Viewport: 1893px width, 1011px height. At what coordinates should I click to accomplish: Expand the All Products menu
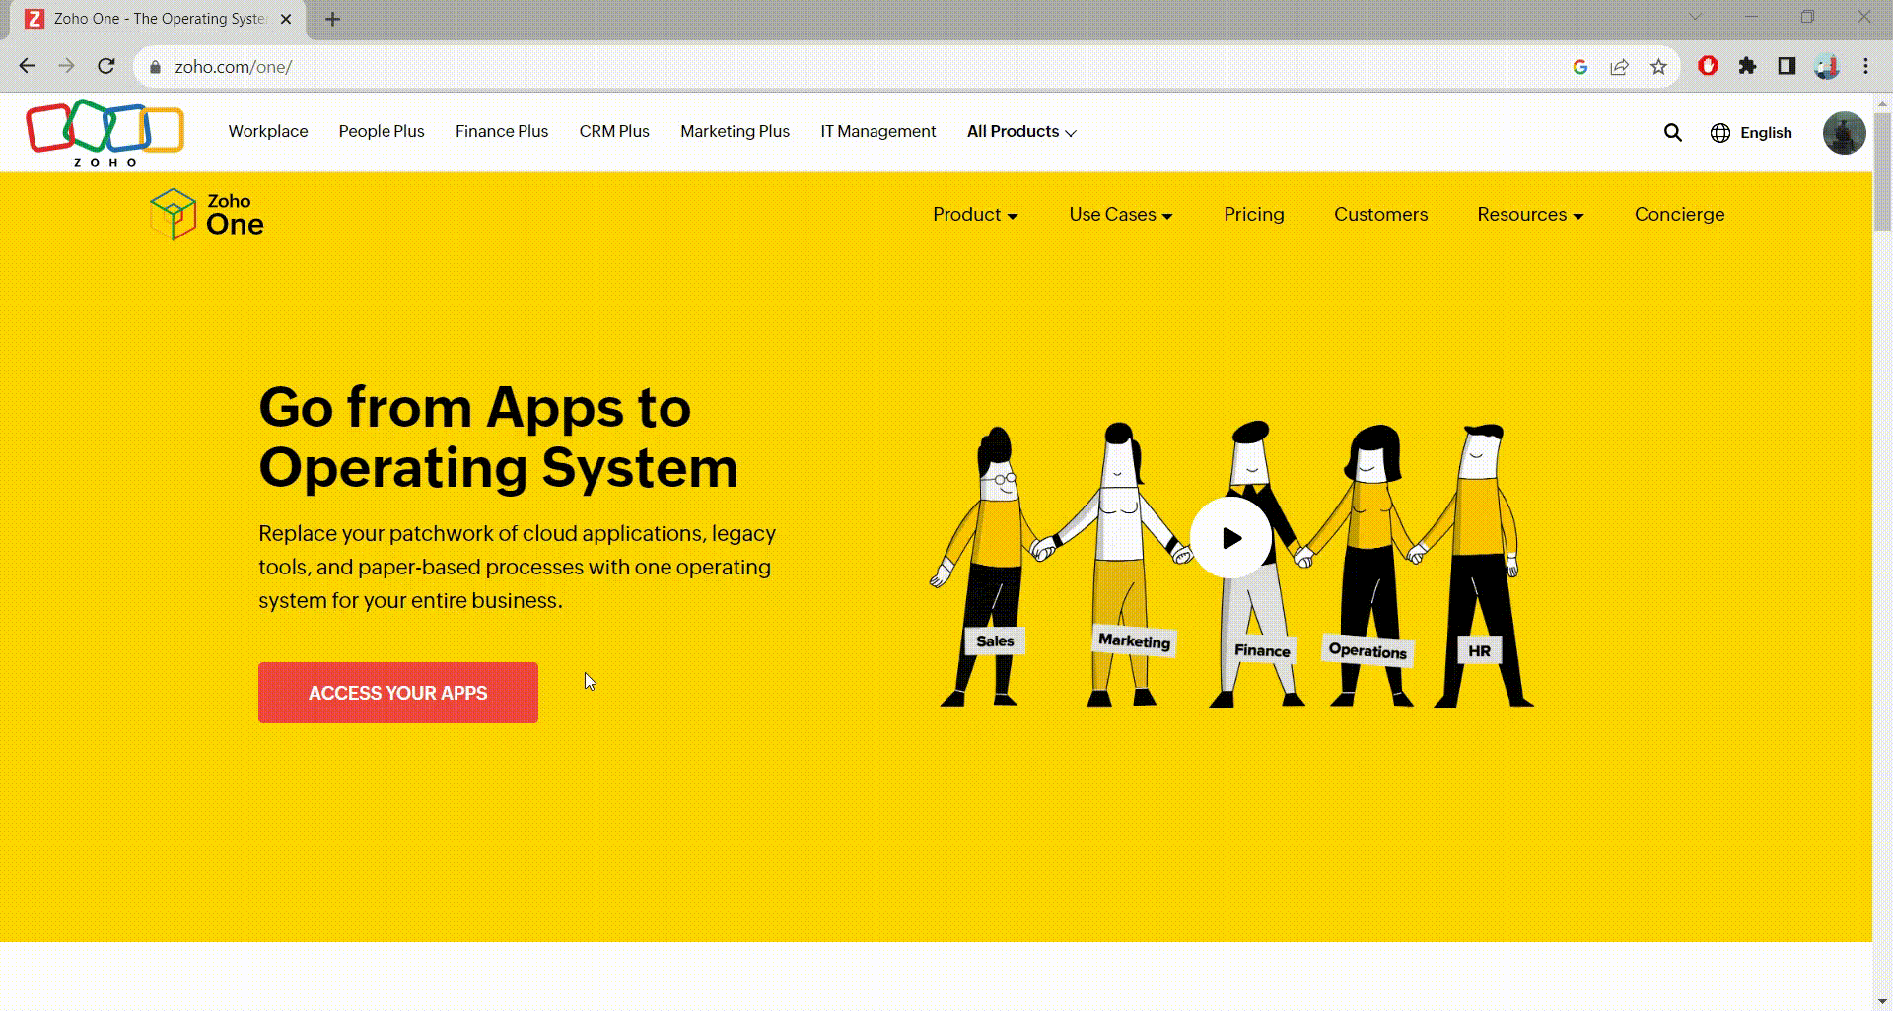click(x=1020, y=132)
